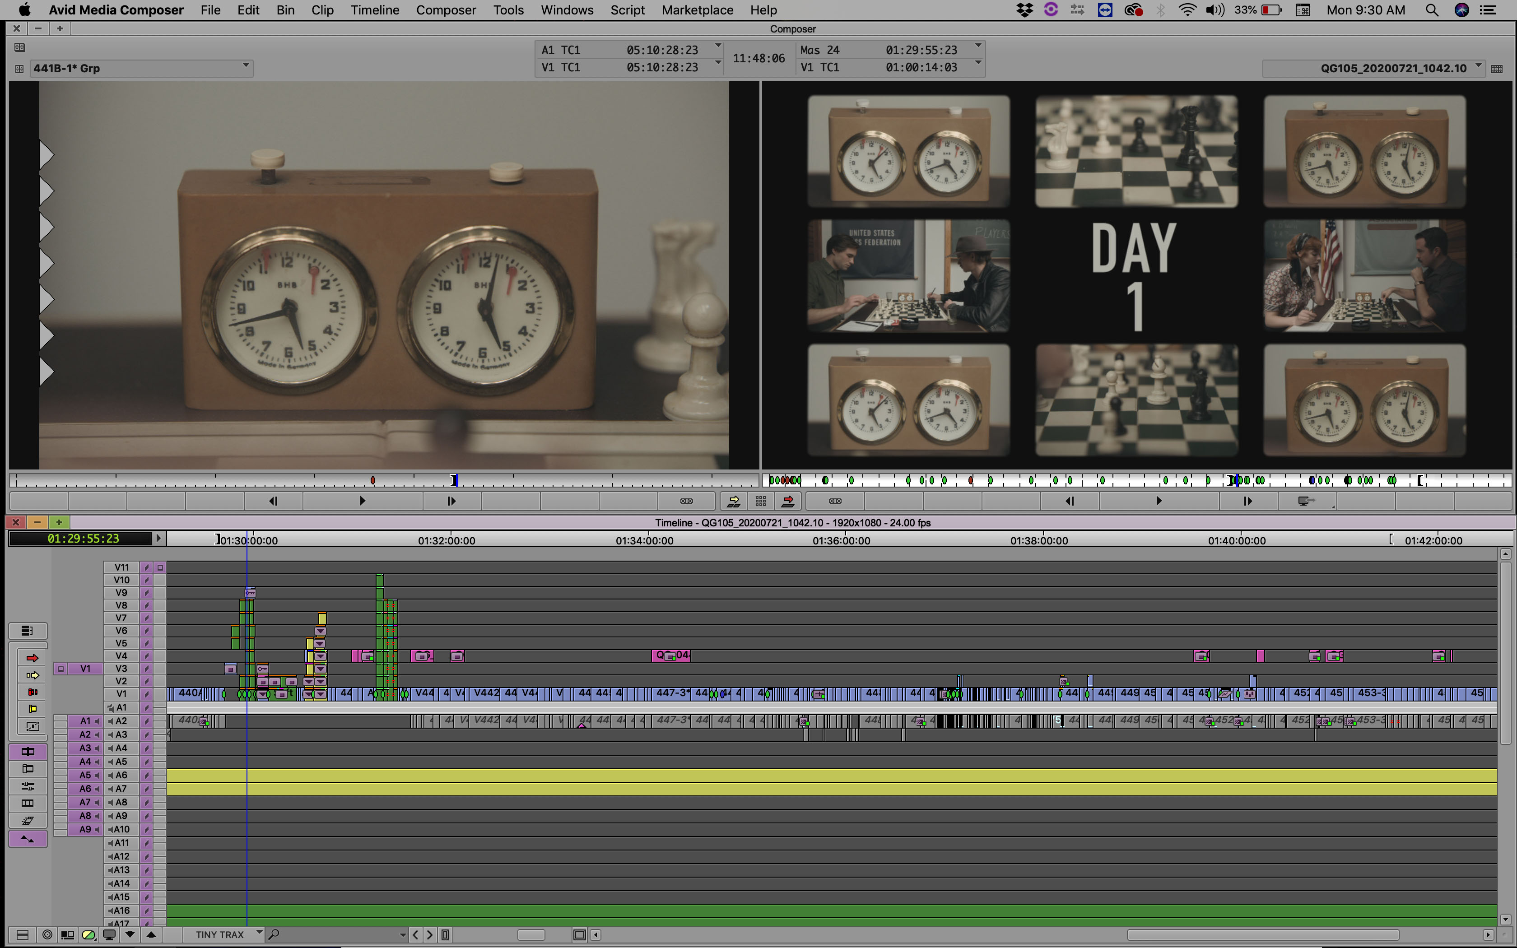This screenshot has height=948, width=1517.
Task: Open the client monitor toggle icon under record monitor
Action: point(1306,501)
